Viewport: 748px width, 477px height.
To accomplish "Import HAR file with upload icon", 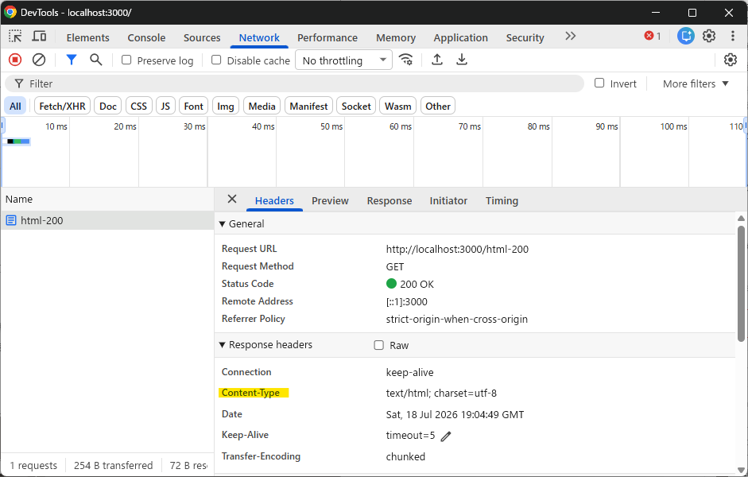I will [x=437, y=60].
